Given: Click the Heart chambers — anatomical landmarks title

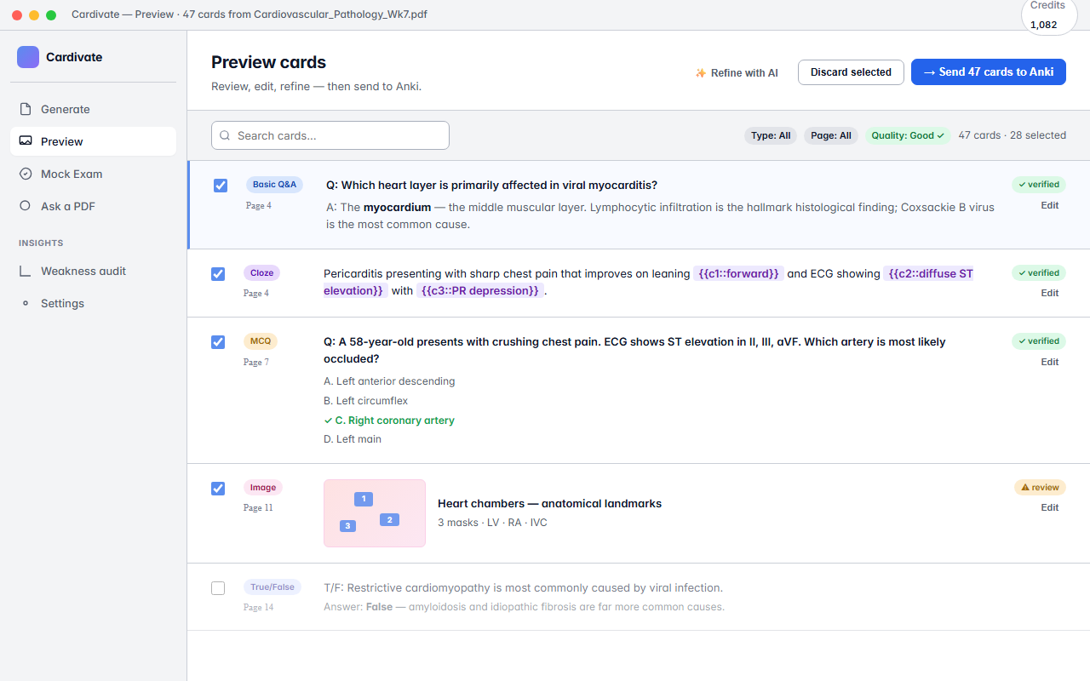Looking at the screenshot, I should pyautogui.click(x=549, y=504).
